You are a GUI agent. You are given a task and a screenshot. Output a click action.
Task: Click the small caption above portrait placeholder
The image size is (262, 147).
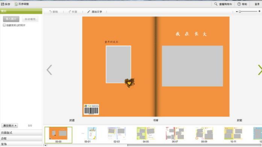111,42
